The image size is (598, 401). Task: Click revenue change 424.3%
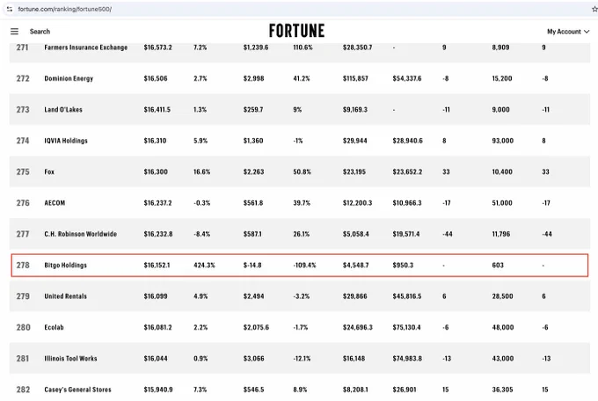pos(204,266)
